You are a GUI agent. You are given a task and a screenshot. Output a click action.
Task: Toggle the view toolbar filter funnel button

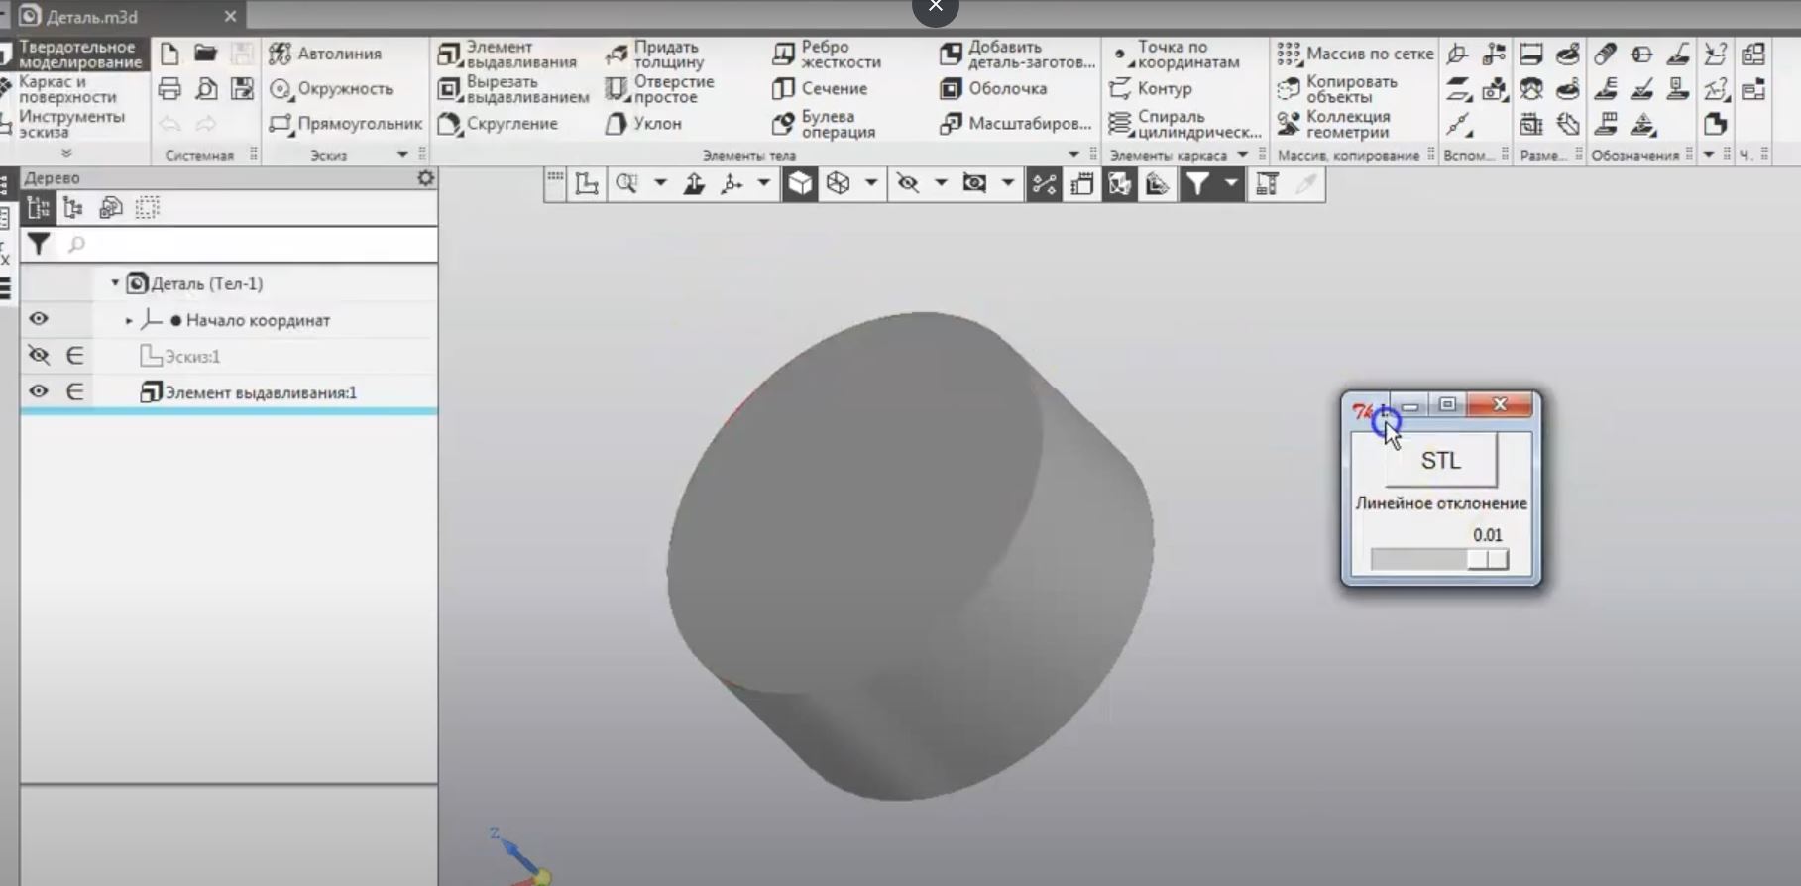[1198, 184]
